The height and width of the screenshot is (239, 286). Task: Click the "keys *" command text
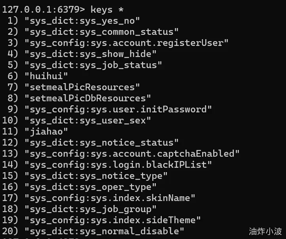105,9
